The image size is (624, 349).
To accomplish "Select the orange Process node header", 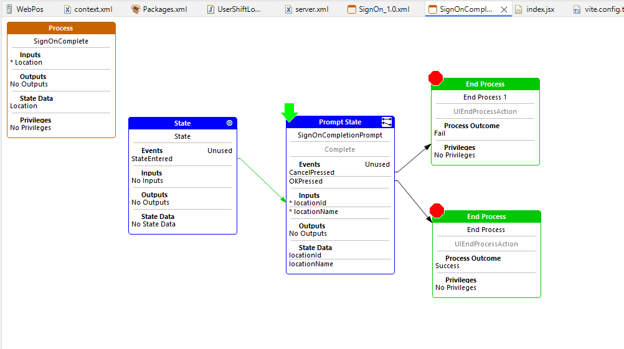I will [x=61, y=28].
